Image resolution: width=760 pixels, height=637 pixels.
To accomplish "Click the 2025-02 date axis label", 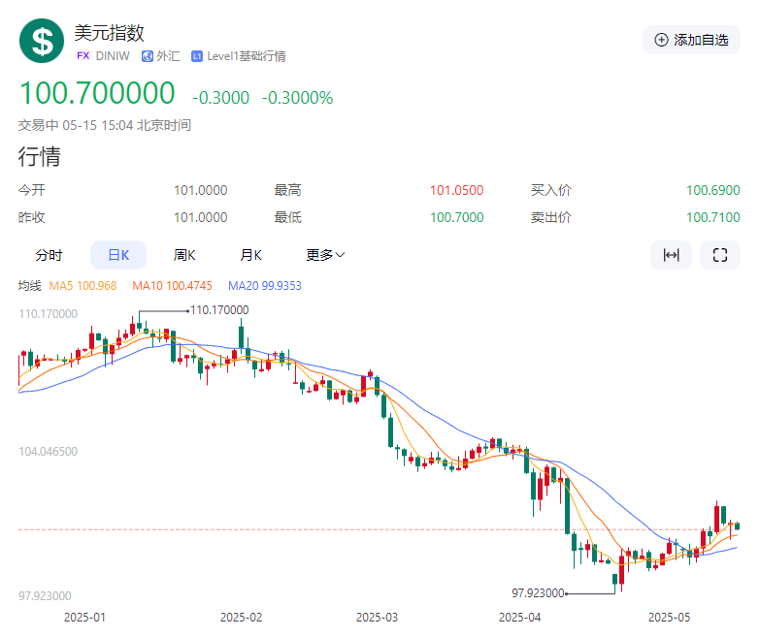I will (241, 618).
